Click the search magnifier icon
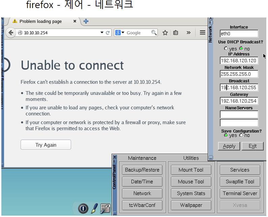This screenshot has width=268, height=217. coord(154,33)
